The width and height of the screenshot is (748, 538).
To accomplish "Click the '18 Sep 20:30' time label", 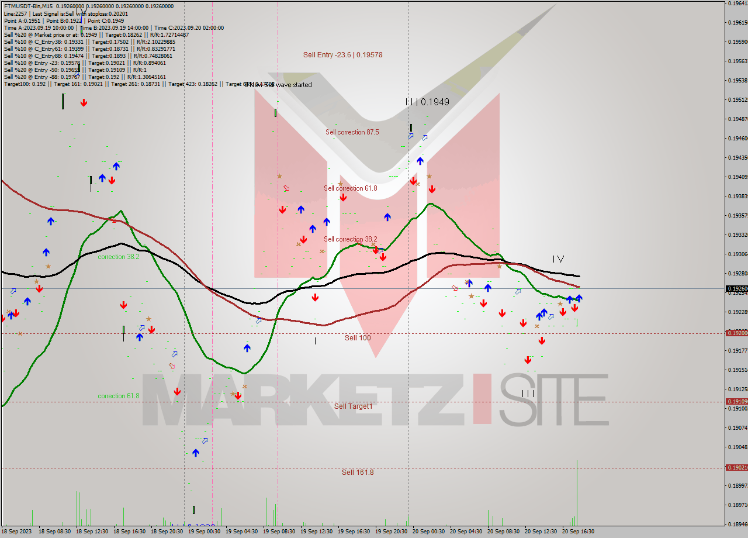I will 167,532.
